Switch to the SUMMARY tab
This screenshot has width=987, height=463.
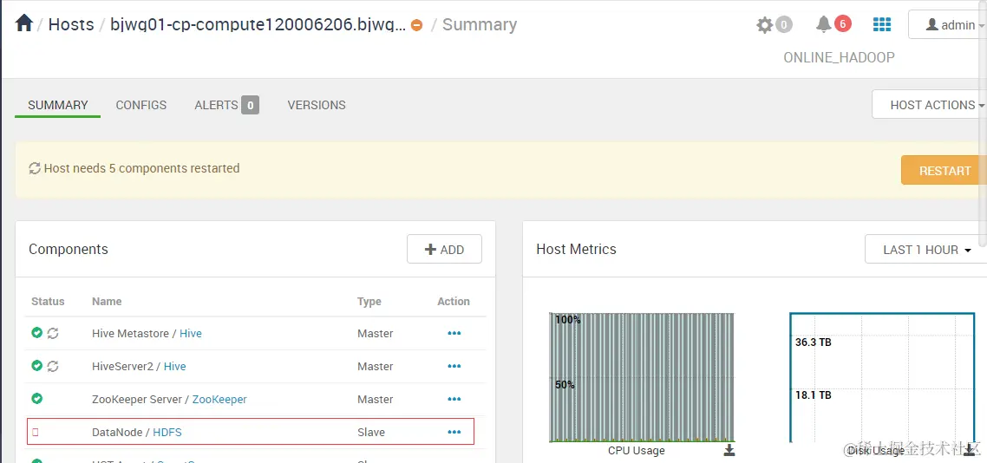pos(58,105)
